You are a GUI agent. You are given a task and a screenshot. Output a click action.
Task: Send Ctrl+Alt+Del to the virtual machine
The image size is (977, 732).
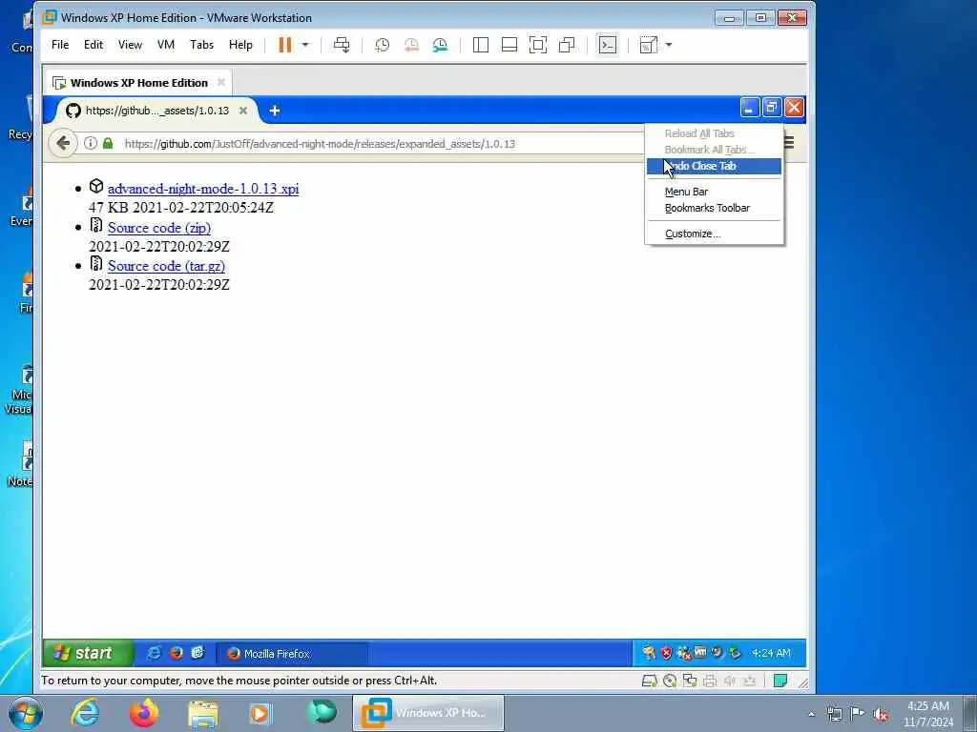(342, 45)
